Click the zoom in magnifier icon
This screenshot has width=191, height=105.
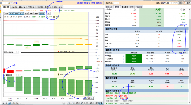coord(73,103)
